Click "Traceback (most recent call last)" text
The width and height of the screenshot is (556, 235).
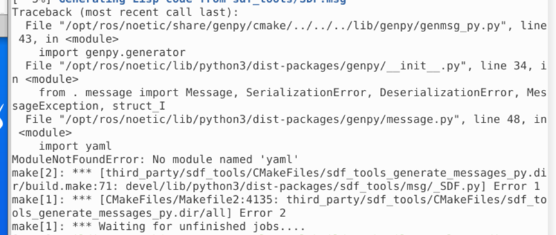coord(125,12)
